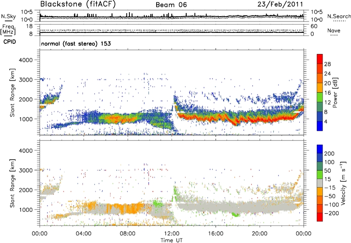
Task: Click the "2000" tick in the power panel
Action: (26, 99)
